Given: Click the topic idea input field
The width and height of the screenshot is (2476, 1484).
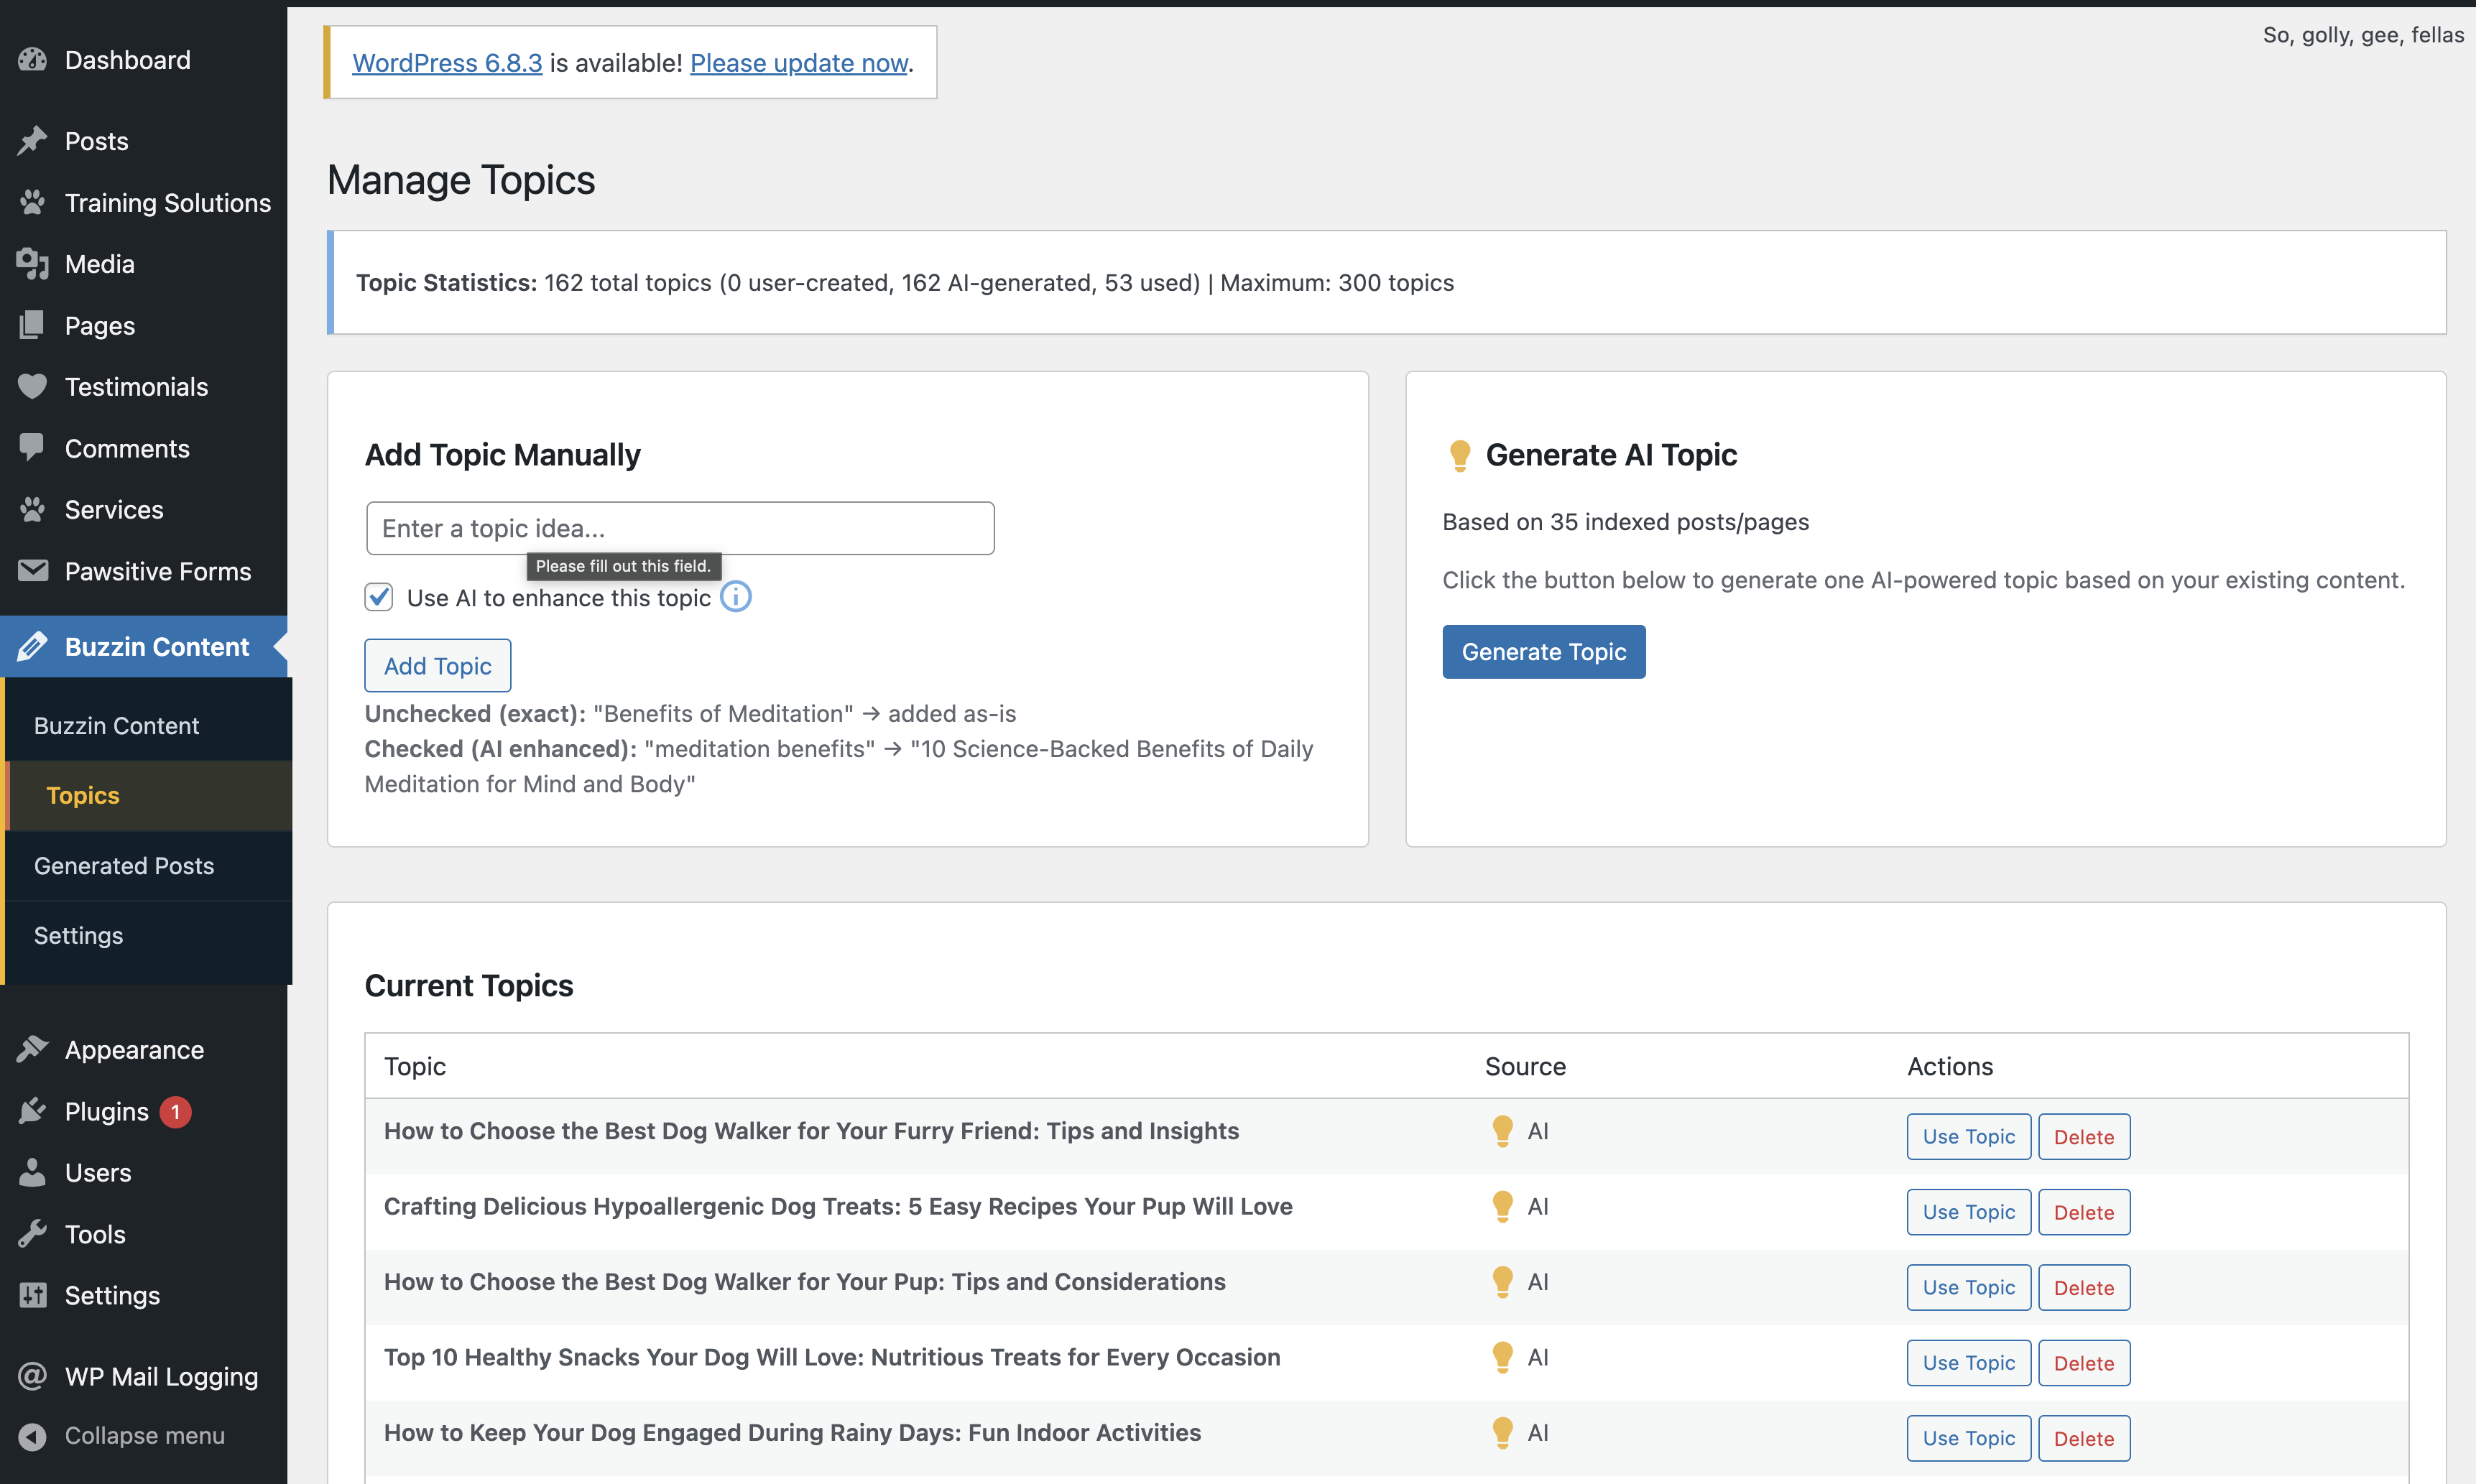Looking at the screenshot, I should click(680, 528).
